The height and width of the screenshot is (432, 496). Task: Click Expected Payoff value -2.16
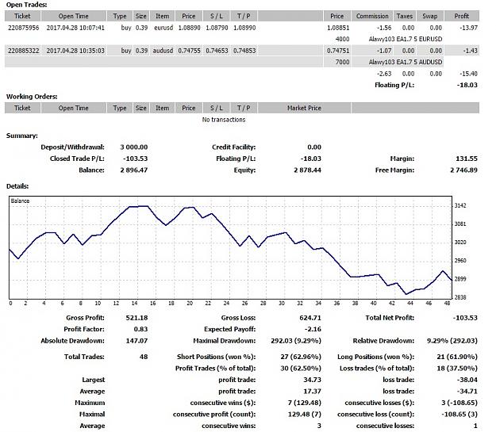point(313,329)
